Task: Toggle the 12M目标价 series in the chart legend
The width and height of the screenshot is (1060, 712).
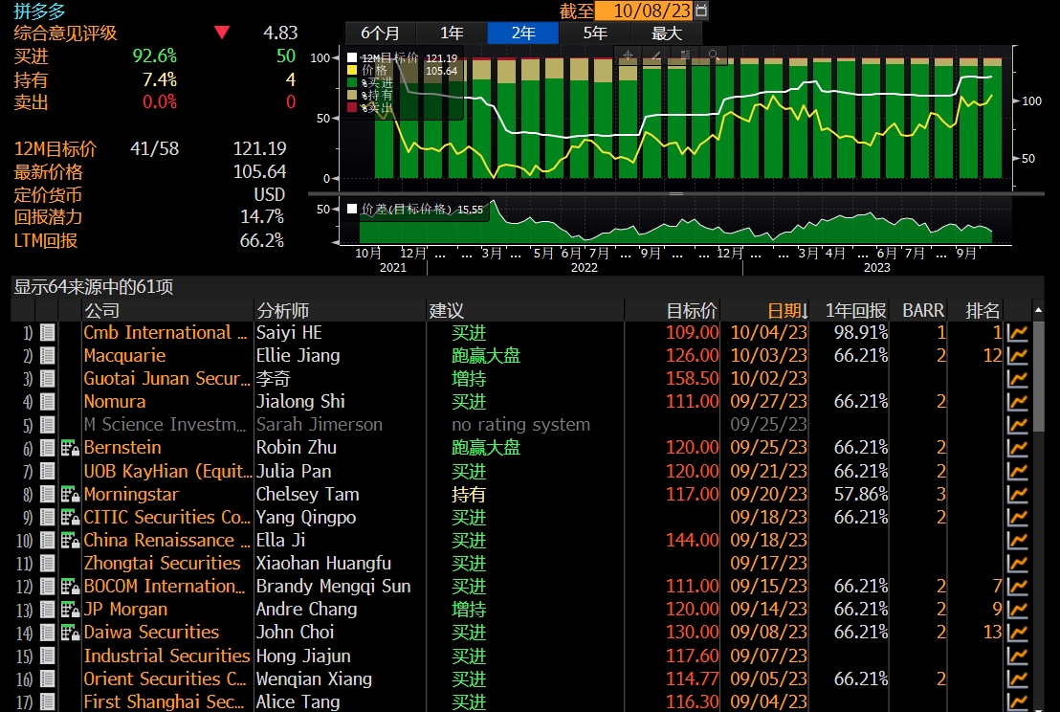Action: [x=351, y=57]
